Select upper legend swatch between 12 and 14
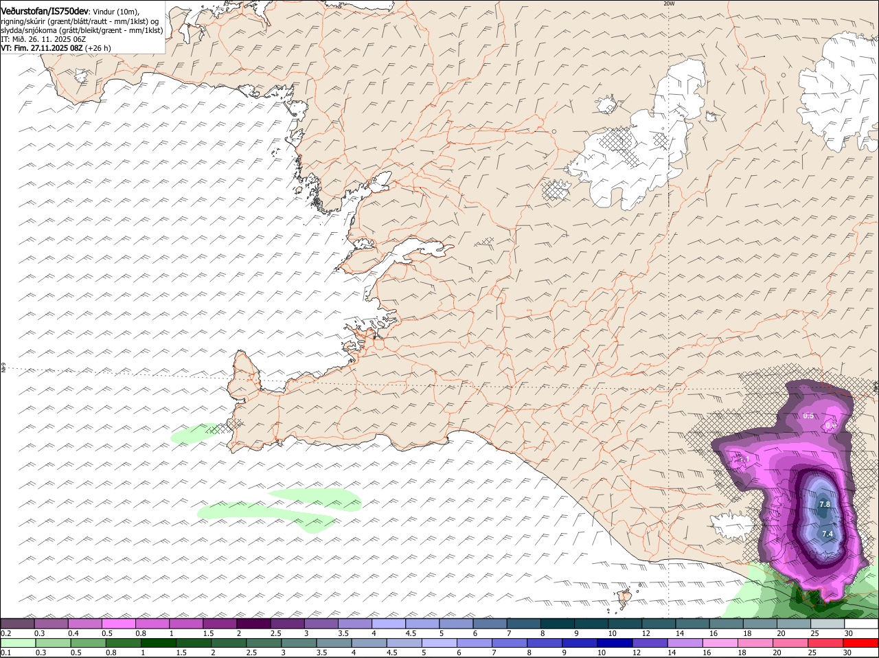Screen dimensions: 879x658 [x=659, y=624]
